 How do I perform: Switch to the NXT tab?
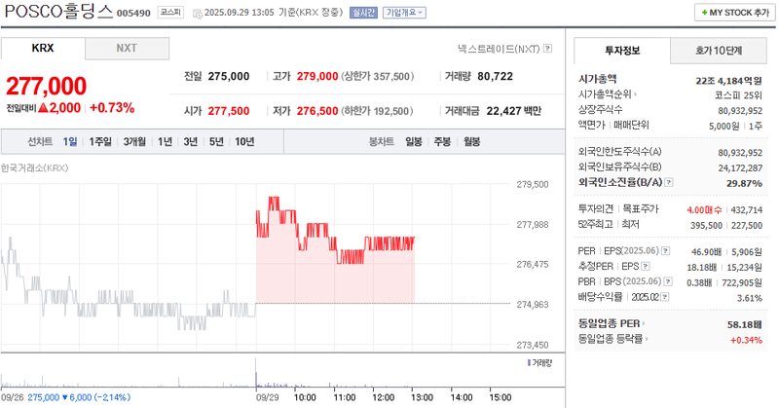pyautogui.click(x=127, y=49)
